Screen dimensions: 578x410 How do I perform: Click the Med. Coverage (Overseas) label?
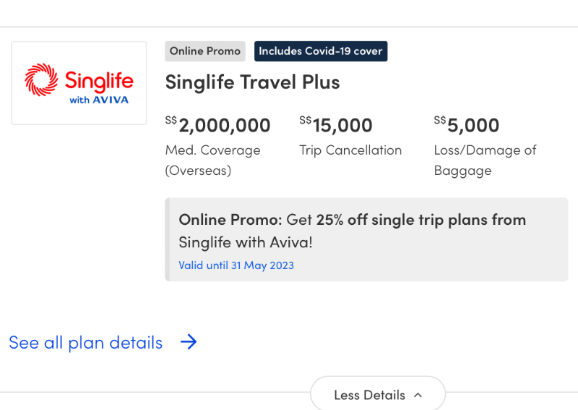pos(212,160)
